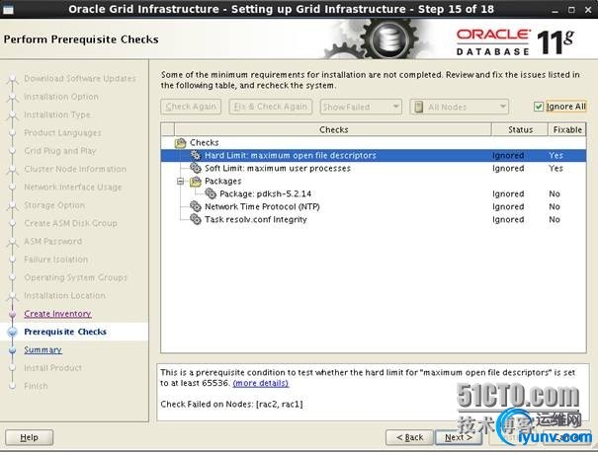This screenshot has height=453, width=598.
Task: Maximize the installer window
Action: click(571, 10)
